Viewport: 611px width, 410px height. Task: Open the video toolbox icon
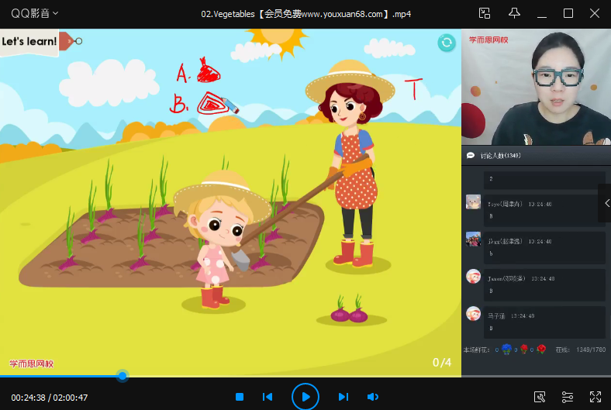[540, 397]
